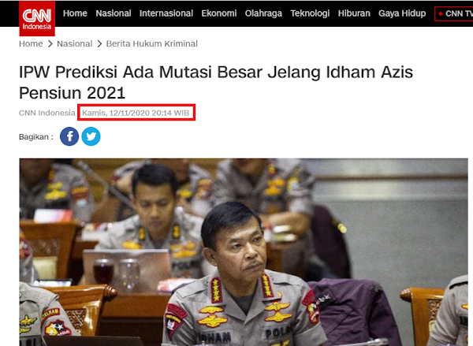
Task: Open the Nasional menu section
Action: pyautogui.click(x=114, y=13)
